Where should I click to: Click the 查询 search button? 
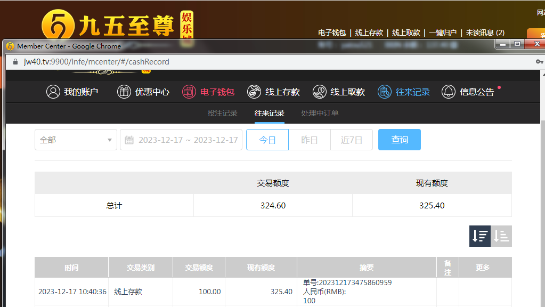(x=400, y=140)
